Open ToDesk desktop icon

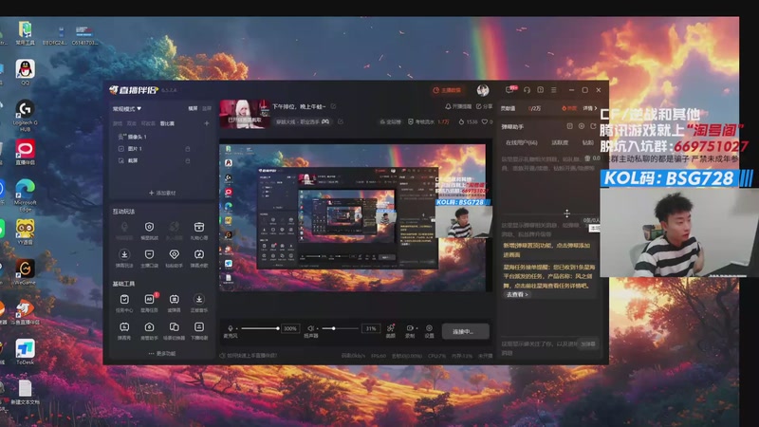(x=25, y=352)
